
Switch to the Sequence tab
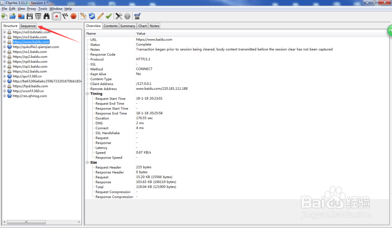coord(28,26)
